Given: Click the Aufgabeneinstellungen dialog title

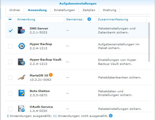Looking at the screenshot, I should (78, 4).
